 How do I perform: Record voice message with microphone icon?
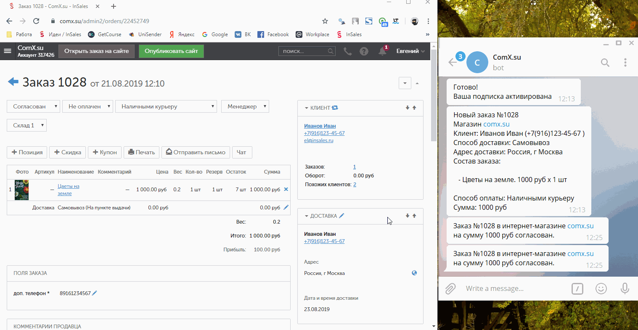[x=625, y=288]
